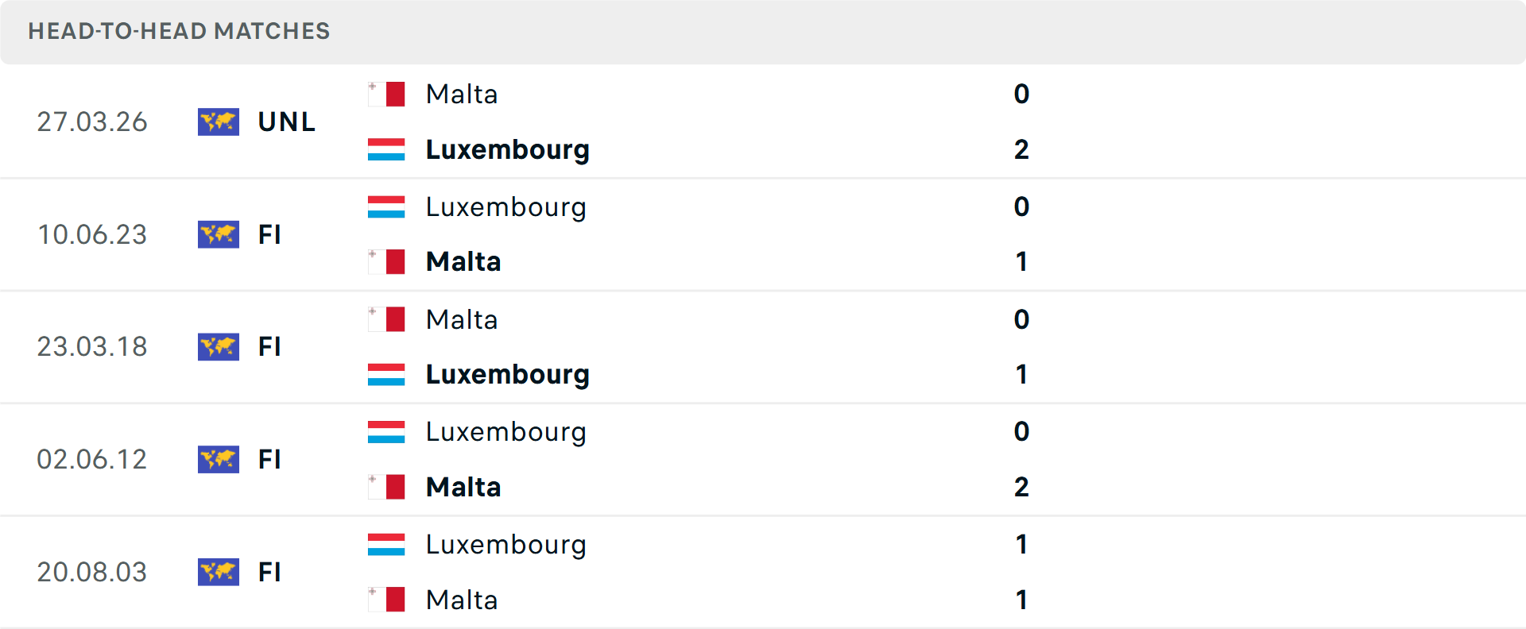Select the bold Malta label in the 02.06.12 match
The image size is (1526, 629).
pyautogui.click(x=463, y=487)
